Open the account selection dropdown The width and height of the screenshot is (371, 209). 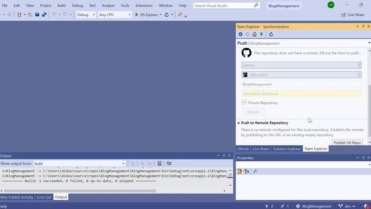pos(301,75)
